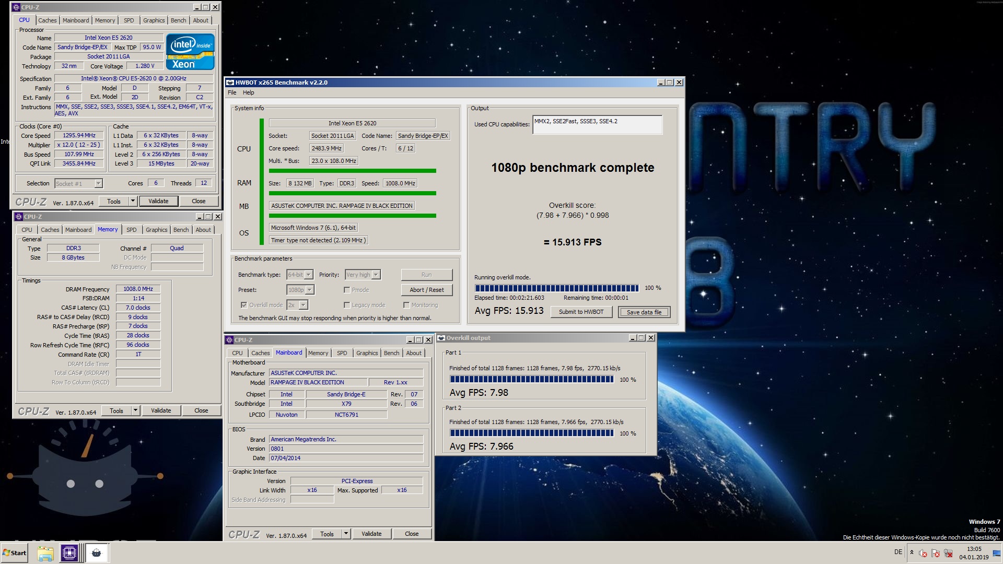Expand Tools arrow in CPU-Z Mainboard window
The image size is (1003, 564).
click(x=346, y=534)
